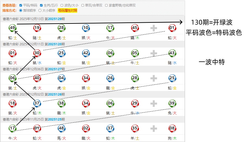Uncheck the 平码/特码 checkbox
Screen dimensions: 246x142
pos(21,5)
